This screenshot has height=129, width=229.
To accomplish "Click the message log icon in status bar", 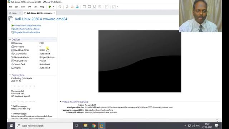I will pos(217,121).
